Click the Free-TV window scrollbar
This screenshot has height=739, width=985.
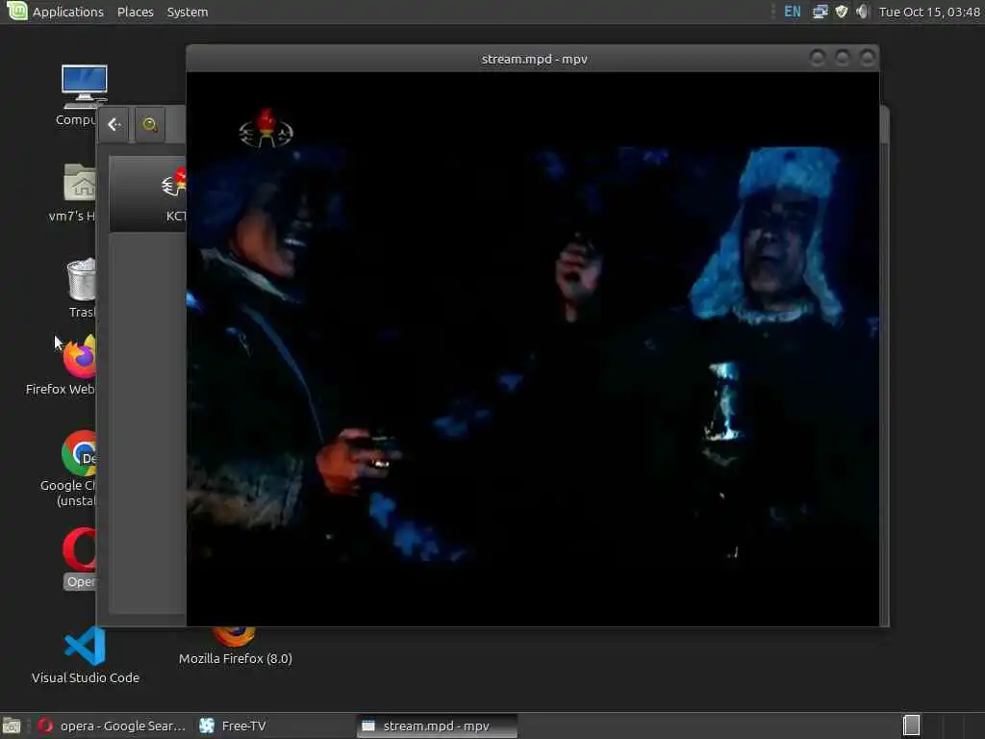click(885, 368)
